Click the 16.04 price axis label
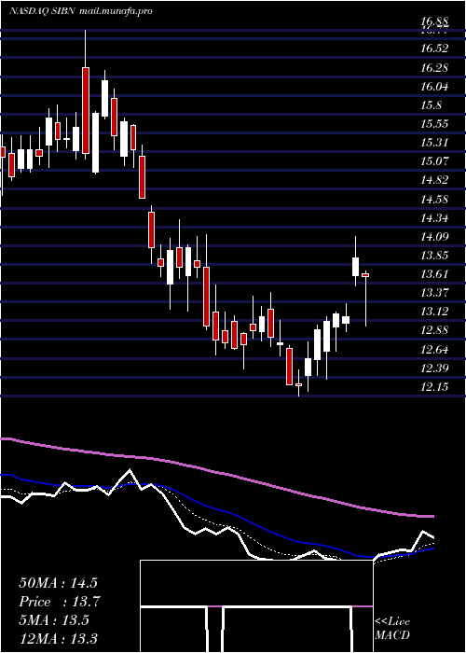The width and height of the screenshot is (466, 653). pyautogui.click(x=434, y=87)
